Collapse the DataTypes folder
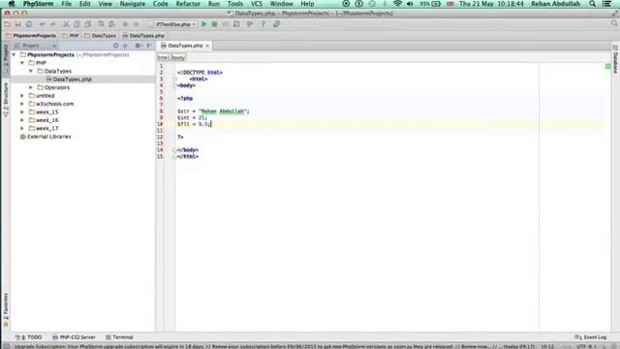620x349 pixels. 31,71
